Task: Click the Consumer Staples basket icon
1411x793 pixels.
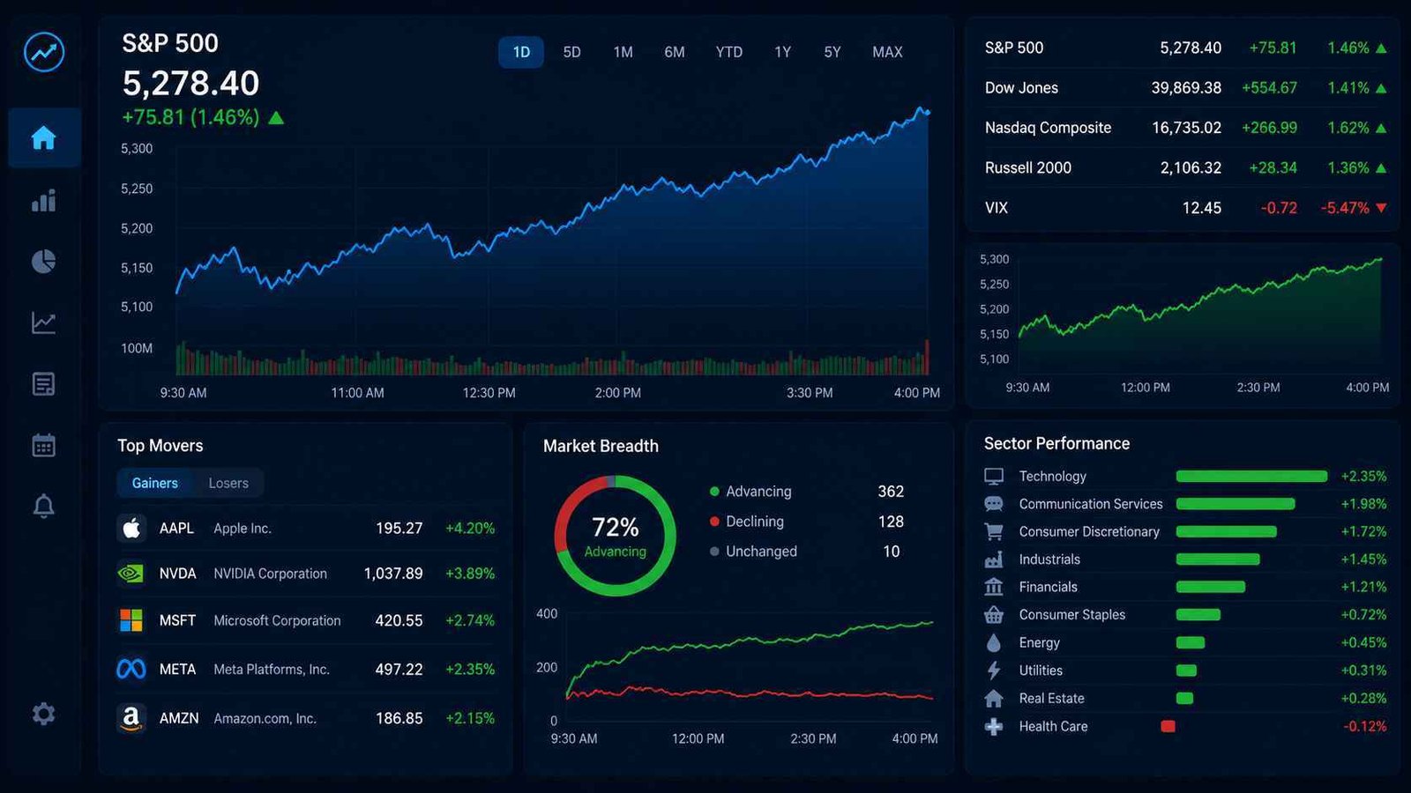Action: click(x=994, y=614)
